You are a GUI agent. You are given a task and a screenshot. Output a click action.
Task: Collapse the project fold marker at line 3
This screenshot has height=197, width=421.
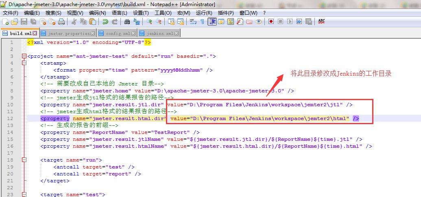(24, 56)
